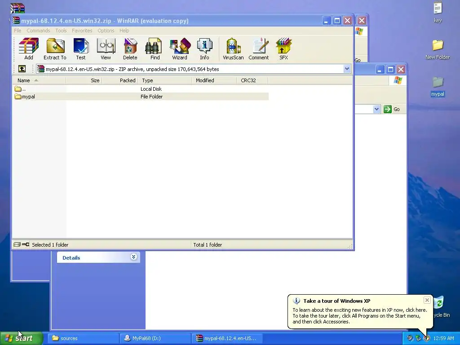Screen dimensions: 460x345
Task: Click "Selected 1 folder" status text
Action: (x=50, y=245)
